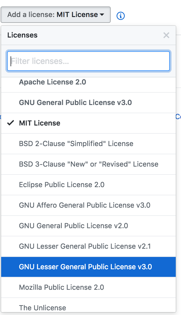Click the Licenses popup header title
This screenshot has height=315, width=181.
(23, 35)
